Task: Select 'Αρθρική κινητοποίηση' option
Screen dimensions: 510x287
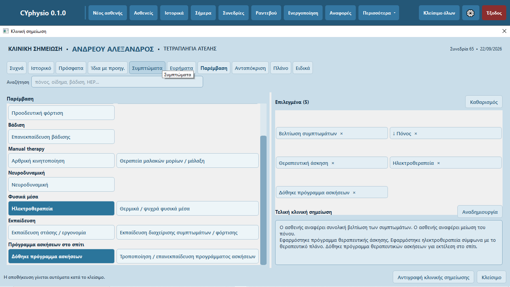Action: pos(61,161)
